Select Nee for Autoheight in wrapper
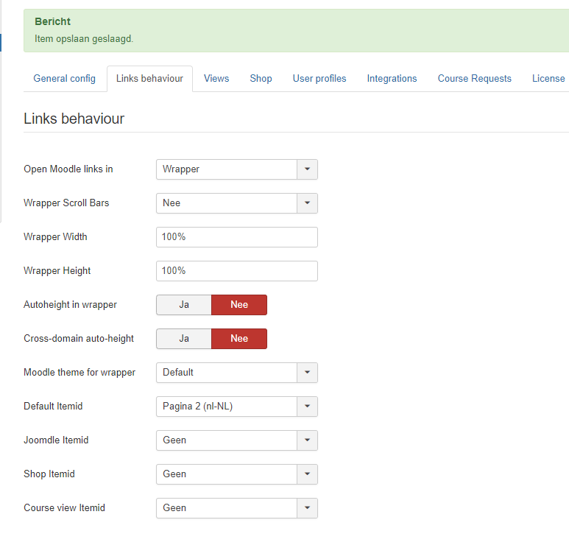The width and height of the screenshot is (569, 545). coord(239,305)
